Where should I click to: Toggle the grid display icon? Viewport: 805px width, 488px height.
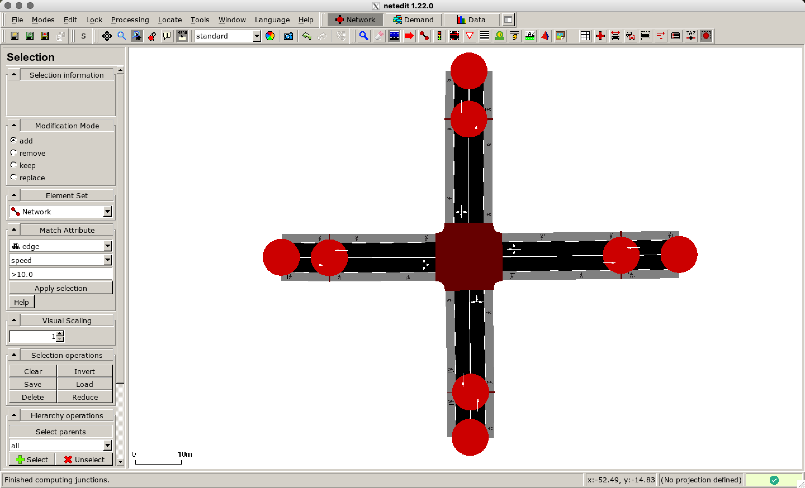(x=585, y=36)
